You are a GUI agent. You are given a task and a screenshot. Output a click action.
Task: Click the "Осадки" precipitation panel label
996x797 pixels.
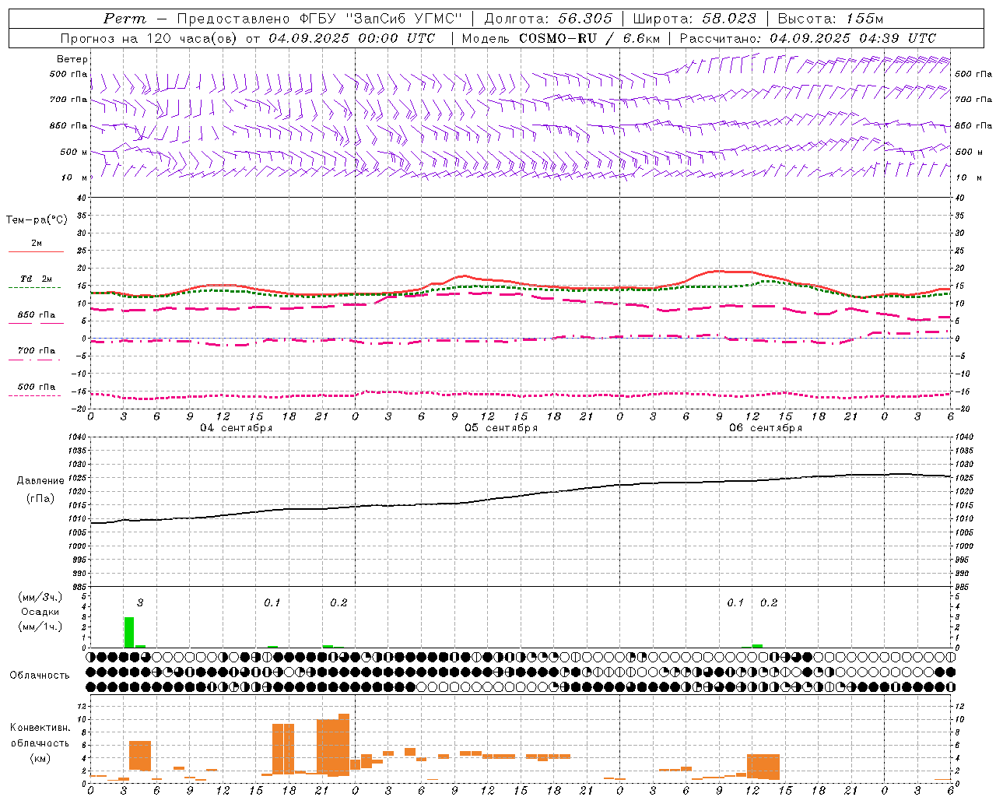coord(40,612)
